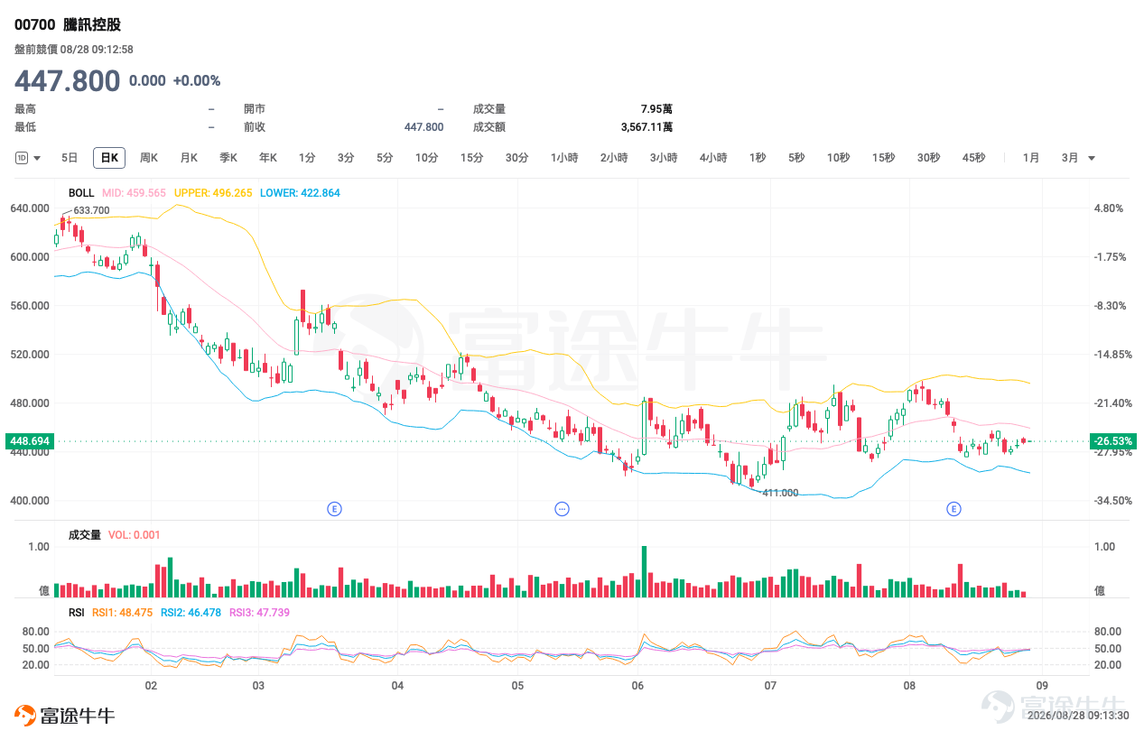Screen dimensions: 1144x740
Task: Select the 4小時 interval
Action: [713, 158]
